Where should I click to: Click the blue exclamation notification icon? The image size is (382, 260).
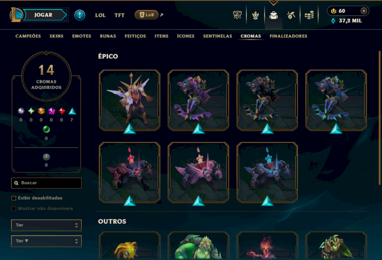(80, 15)
